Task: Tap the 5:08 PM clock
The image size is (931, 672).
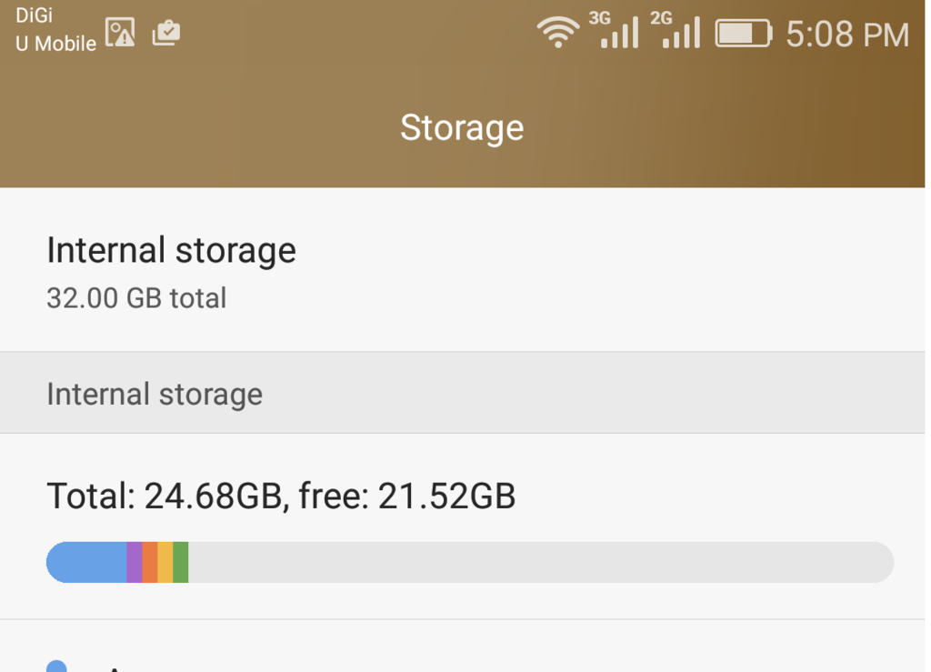Action: [x=846, y=35]
